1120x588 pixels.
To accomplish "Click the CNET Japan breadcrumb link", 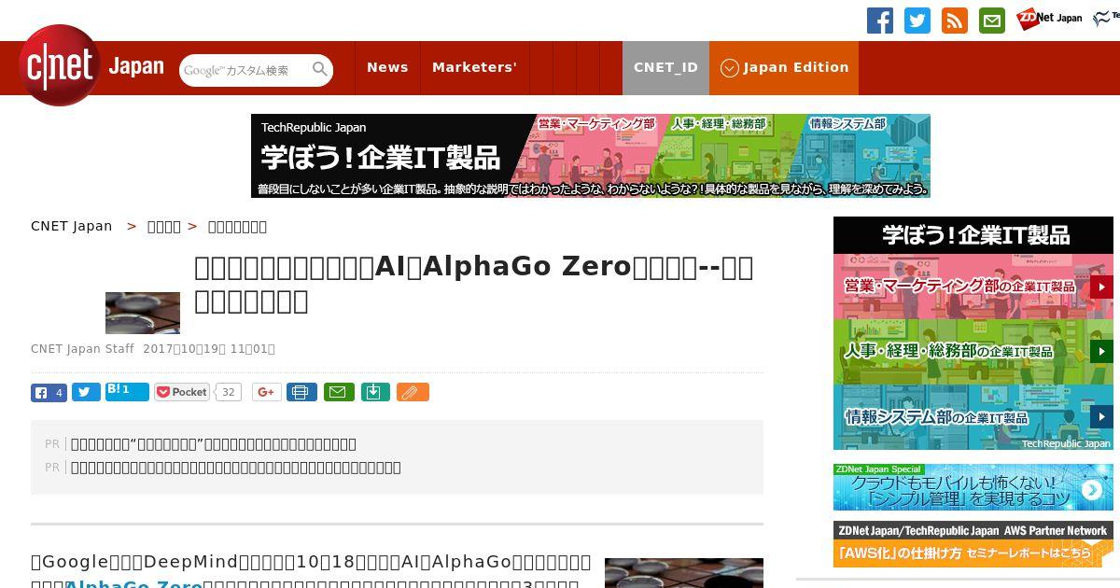I will [72, 226].
